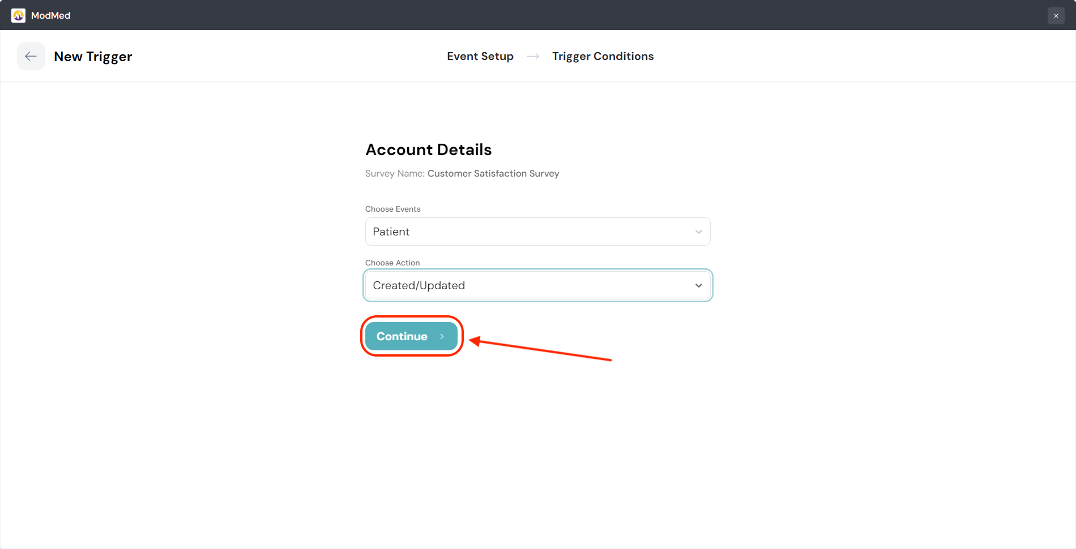Switch to the Trigger Conditions step
The width and height of the screenshot is (1076, 549).
603,56
